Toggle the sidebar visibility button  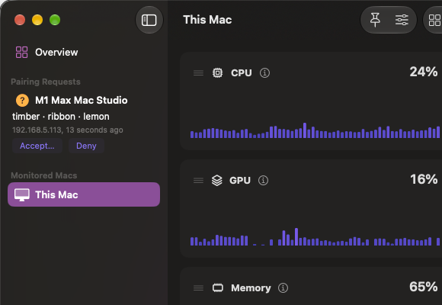point(149,20)
